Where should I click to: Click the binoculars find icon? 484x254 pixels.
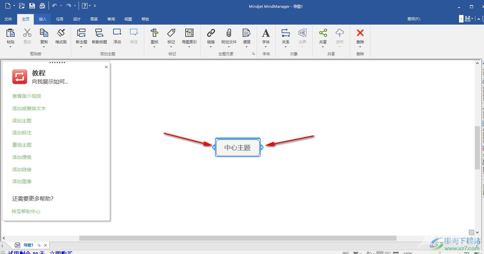point(468,19)
